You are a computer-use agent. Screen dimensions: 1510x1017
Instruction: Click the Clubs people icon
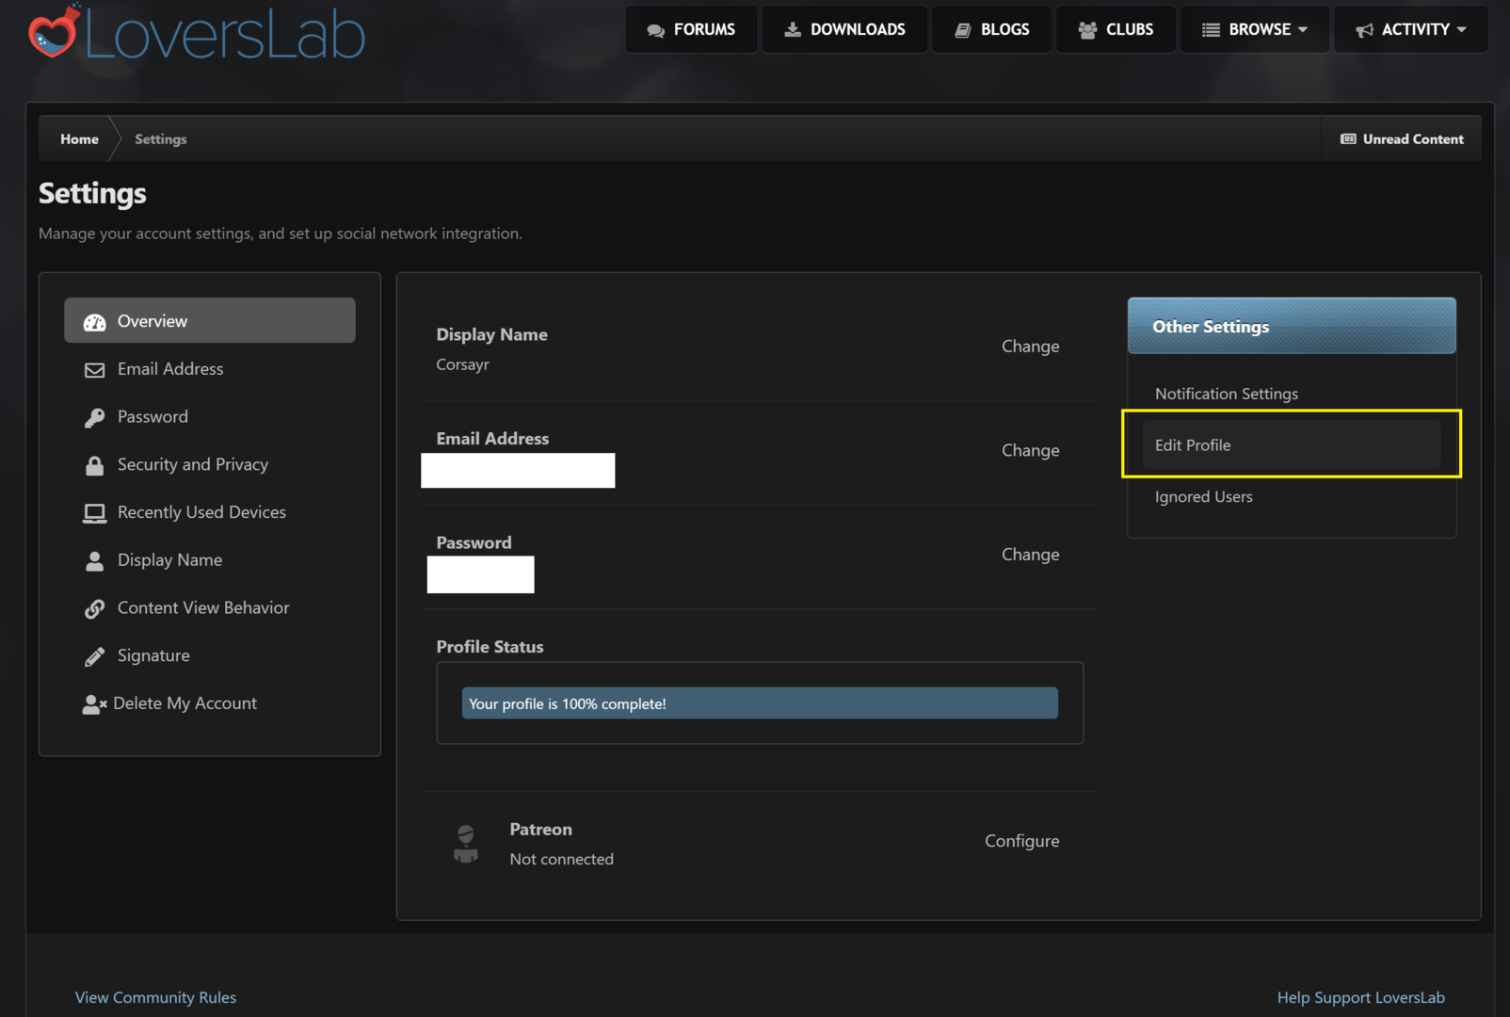1087,30
